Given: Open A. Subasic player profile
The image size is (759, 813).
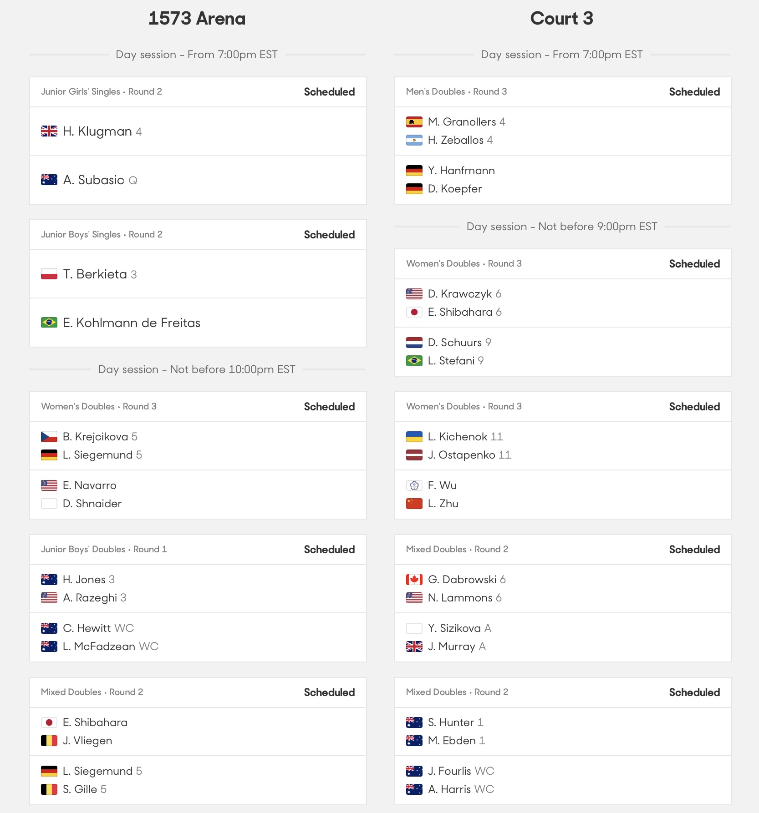Looking at the screenshot, I should [x=94, y=180].
